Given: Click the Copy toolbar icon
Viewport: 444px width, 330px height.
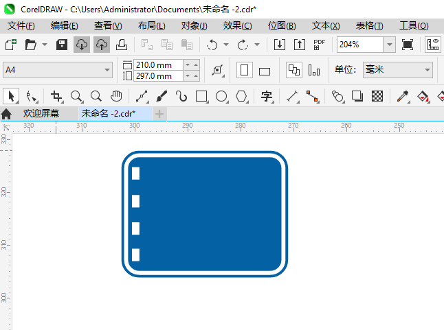Looking at the screenshot, I should click(x=167, y=45).
